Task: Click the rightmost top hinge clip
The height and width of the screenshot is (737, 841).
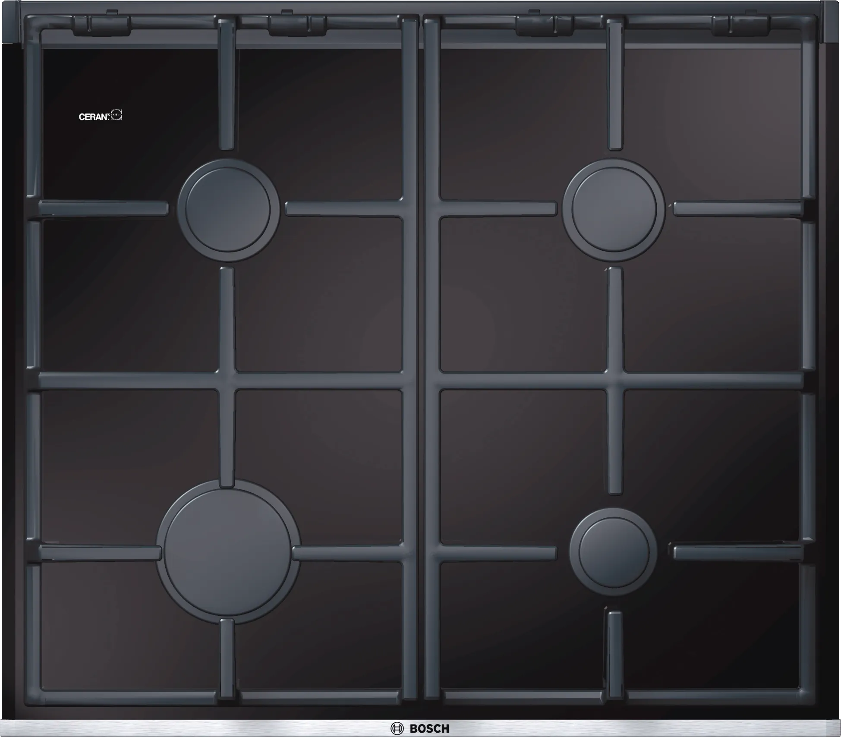Action: [741, 25]
